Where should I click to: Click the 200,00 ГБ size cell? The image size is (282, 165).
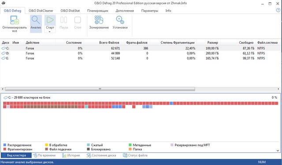[212, 53]
